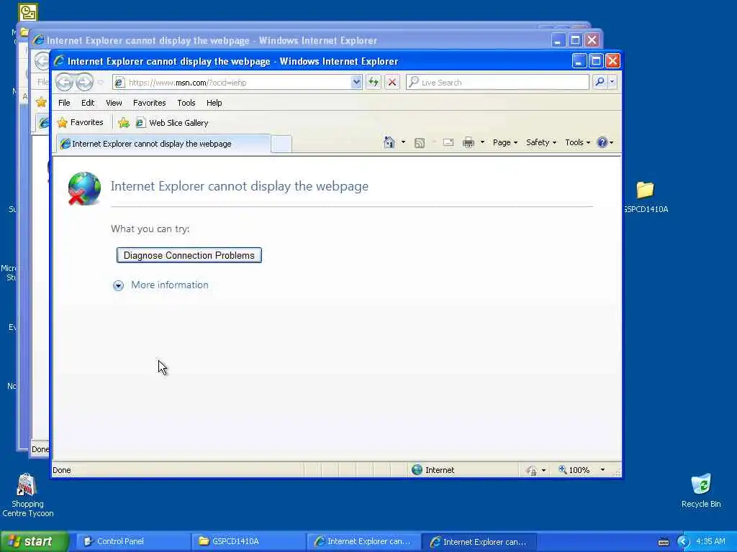Open the recent pages dropdown beside Forward
Screen dimensions: 737x552
(100, 83)
